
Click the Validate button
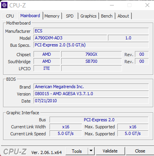coord(110,151)
